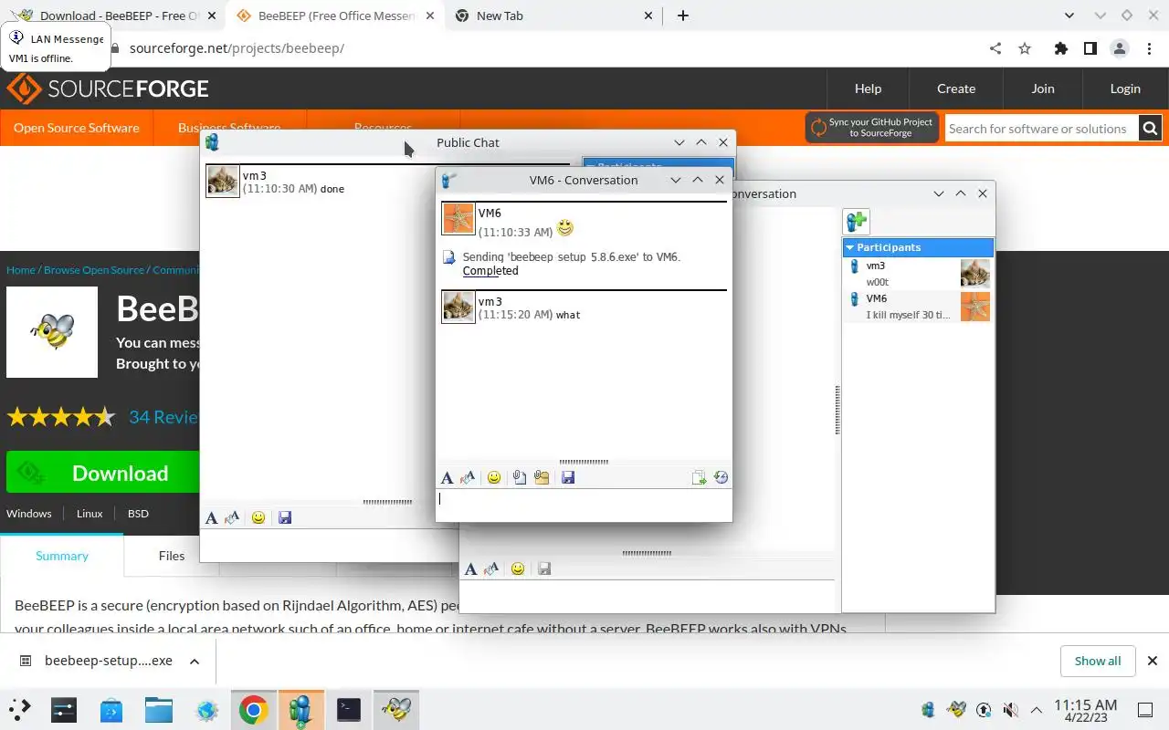Open the Open Source Software nav item

pos(77,128)
